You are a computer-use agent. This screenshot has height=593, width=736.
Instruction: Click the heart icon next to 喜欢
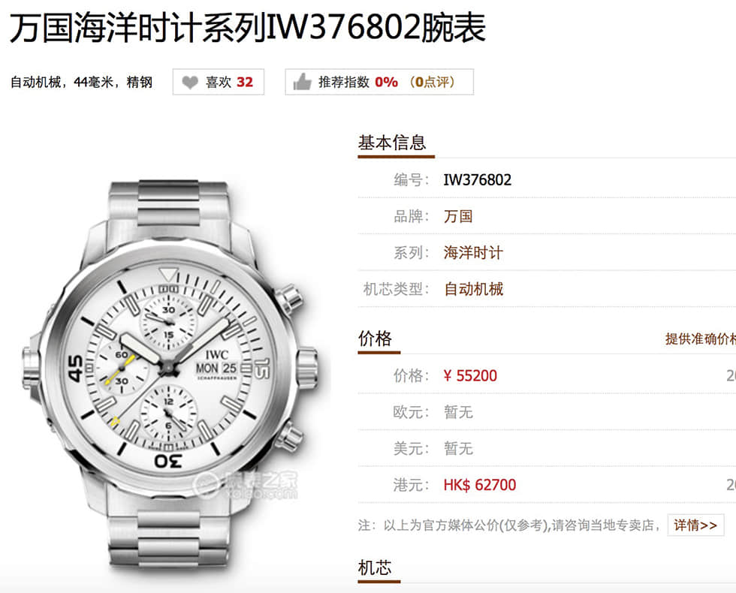point(190,83)
